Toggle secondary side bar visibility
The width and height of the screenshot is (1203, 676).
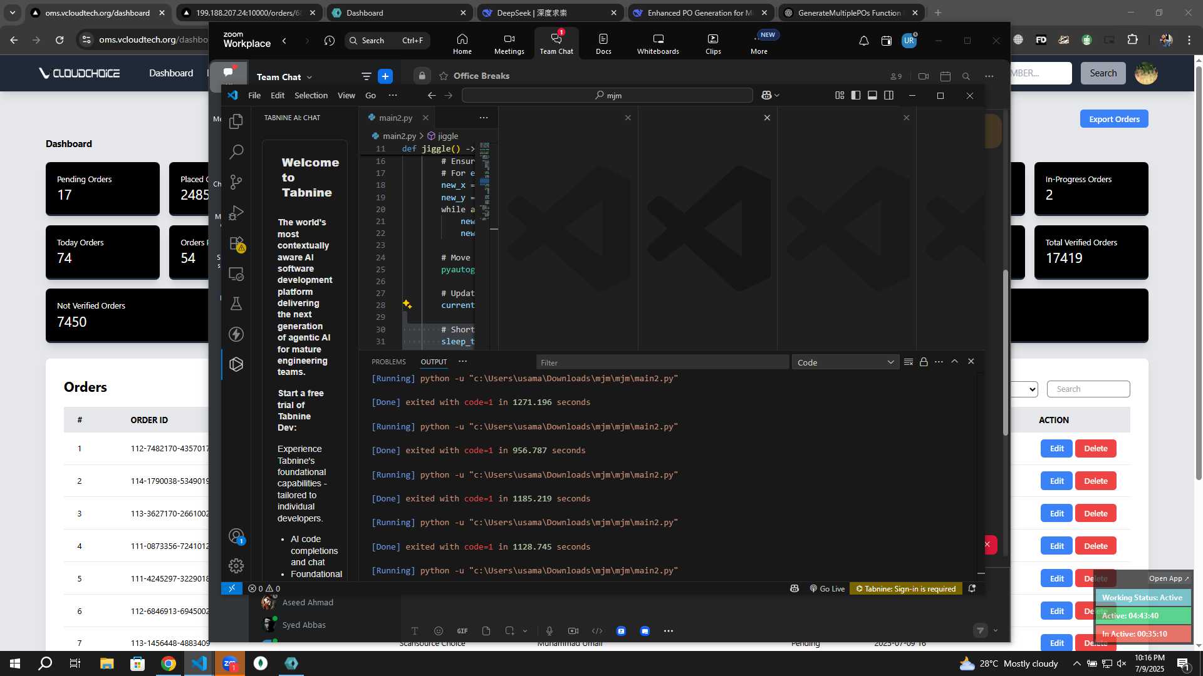click(x=888, y=95)
